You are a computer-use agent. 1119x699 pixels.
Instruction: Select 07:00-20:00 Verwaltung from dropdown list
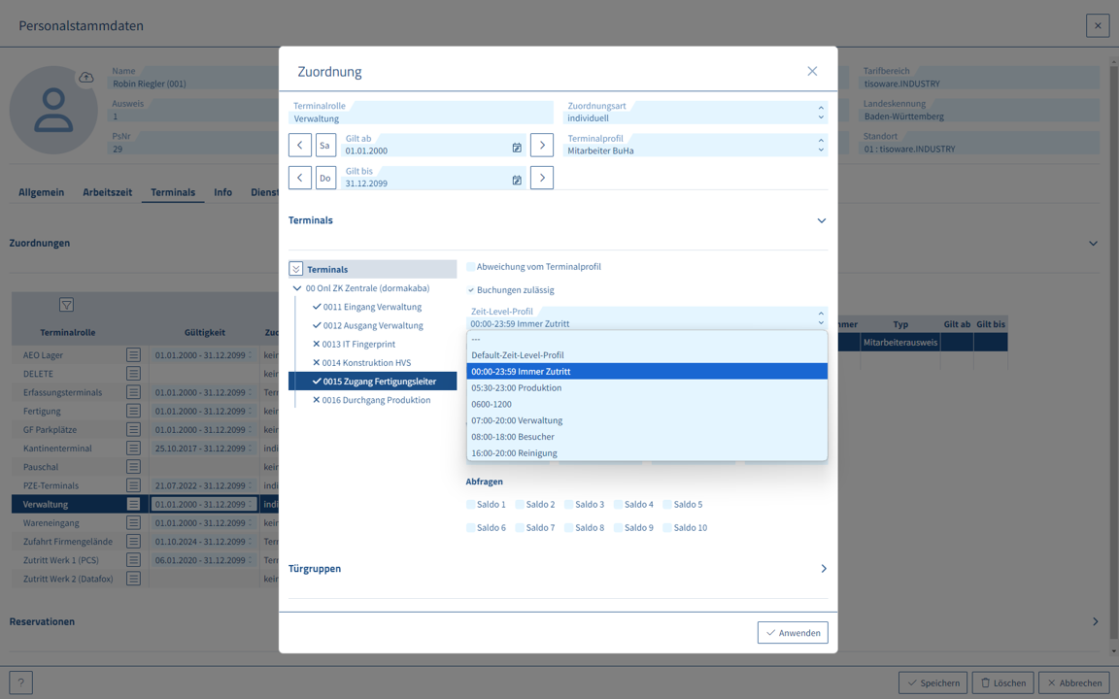[517, 420]
